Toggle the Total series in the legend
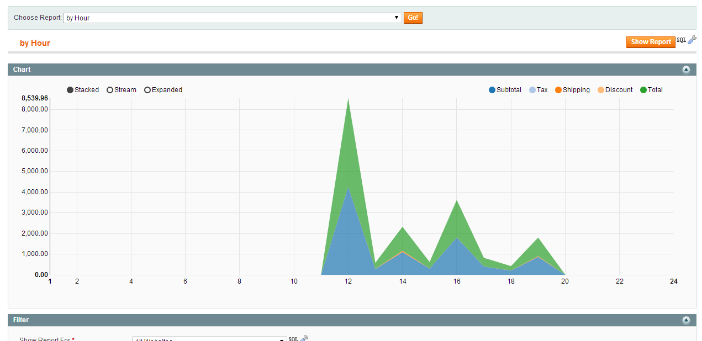Image resolution: width=702 pixels, height=341 pixels. tap(652, 90)
